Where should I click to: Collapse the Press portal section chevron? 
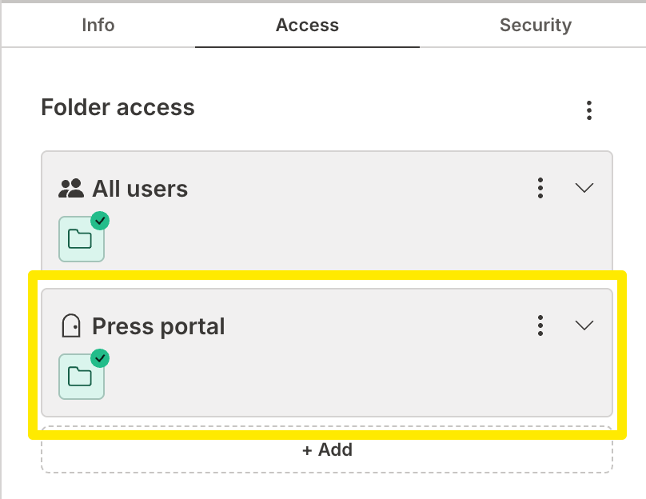point(584,325)
